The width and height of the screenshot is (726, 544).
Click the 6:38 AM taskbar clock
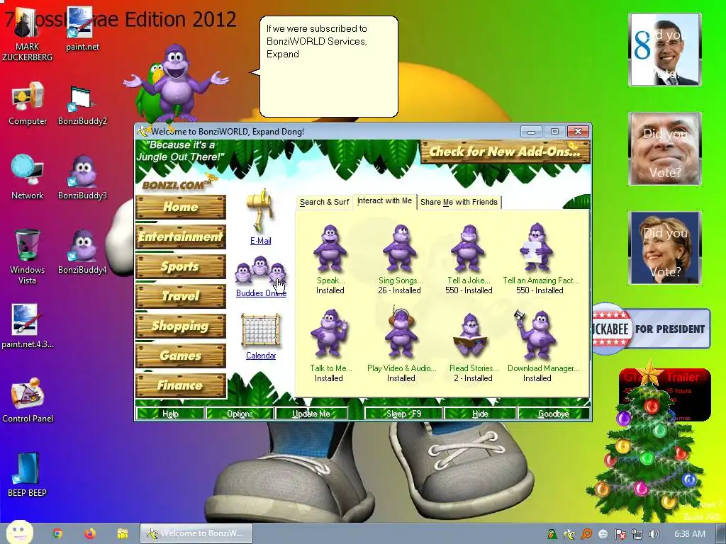[x=689, y=534]
